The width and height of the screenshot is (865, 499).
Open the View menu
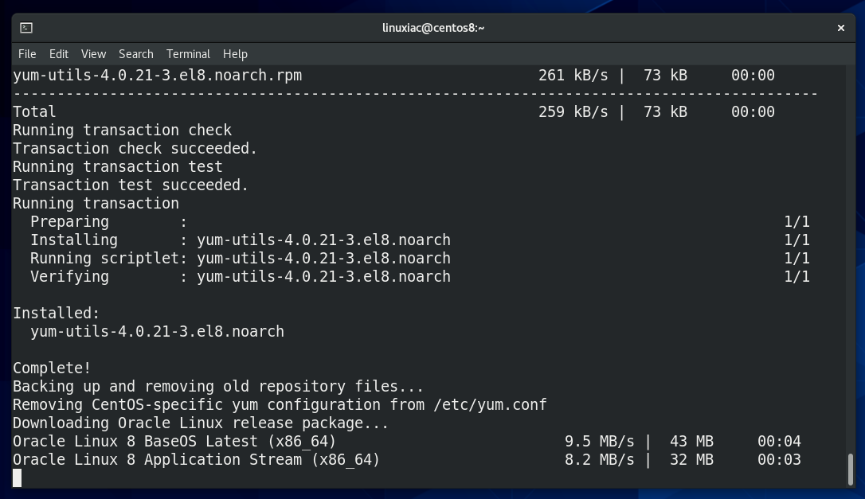pyautogui.click(x=93, y=54)
